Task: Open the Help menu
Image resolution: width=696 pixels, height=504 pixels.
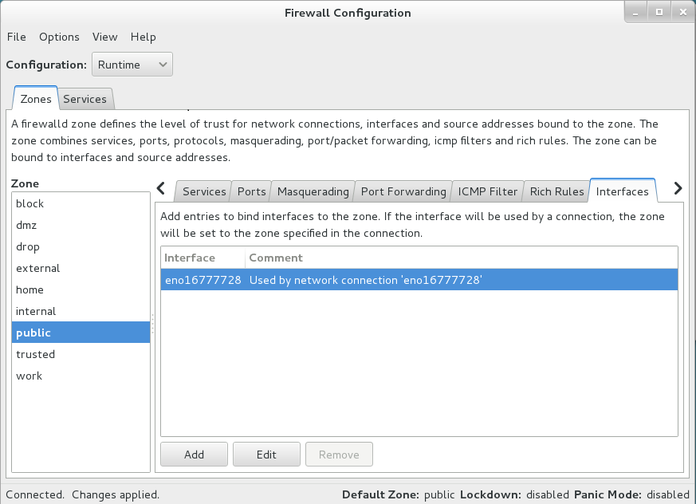Action: (144, 37)
